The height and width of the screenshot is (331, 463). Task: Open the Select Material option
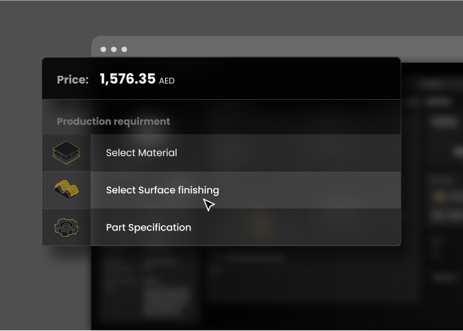point(142,153)
